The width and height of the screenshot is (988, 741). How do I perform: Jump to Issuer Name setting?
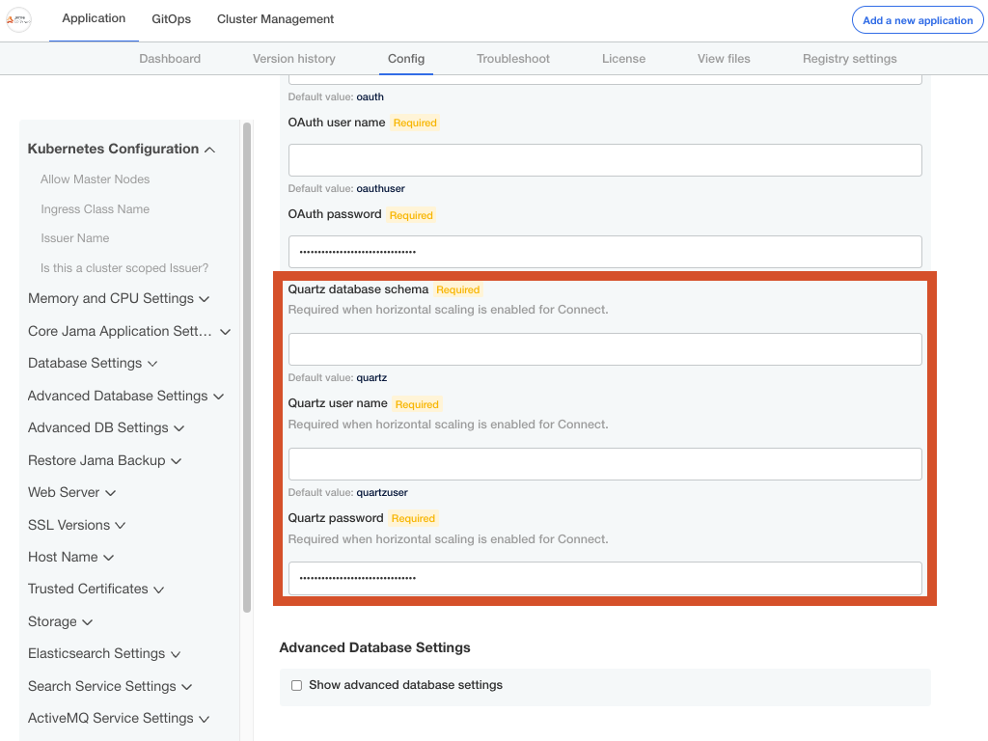(75, 238)
